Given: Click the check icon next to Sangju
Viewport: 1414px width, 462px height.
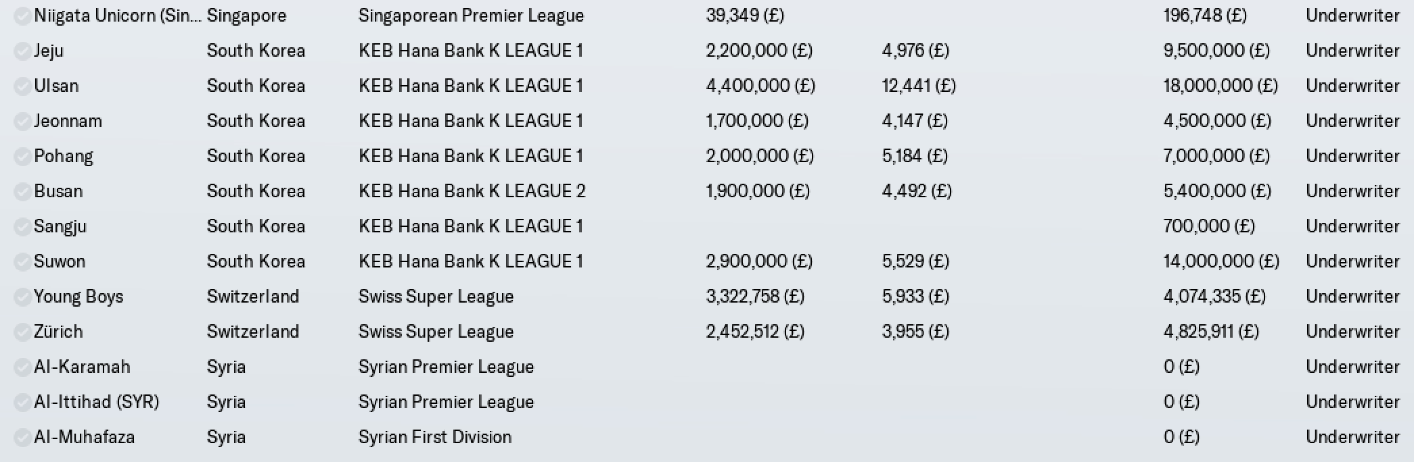Looking at the screenshot, I should click(x=22, y=226).
